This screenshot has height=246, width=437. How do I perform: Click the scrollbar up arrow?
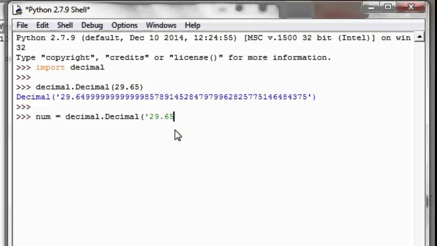point(420,37)
